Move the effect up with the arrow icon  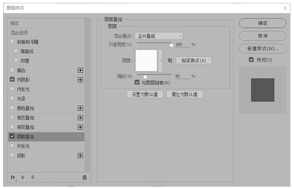point(23,177)
